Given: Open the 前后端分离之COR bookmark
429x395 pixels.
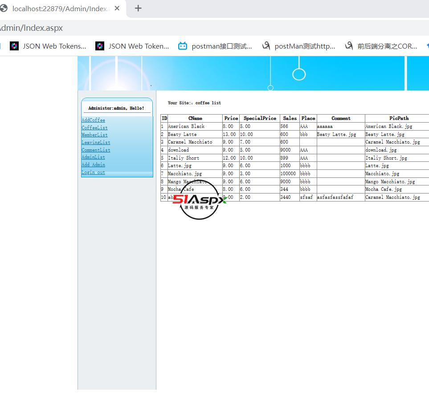Looking at the screenshot, I should (x=381, y=46).
